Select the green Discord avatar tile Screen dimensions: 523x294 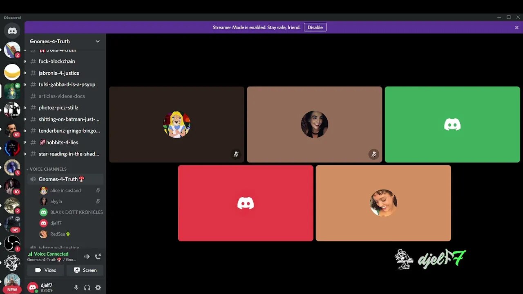[452, 124]
